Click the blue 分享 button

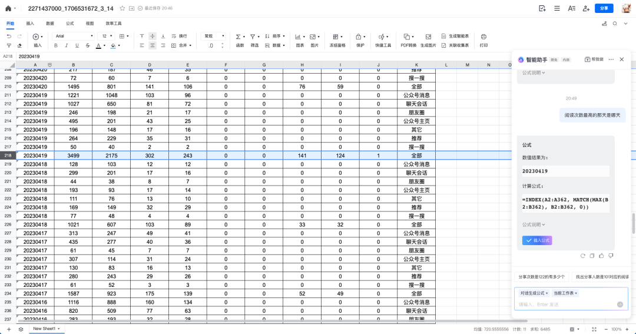tap(604, 8)
